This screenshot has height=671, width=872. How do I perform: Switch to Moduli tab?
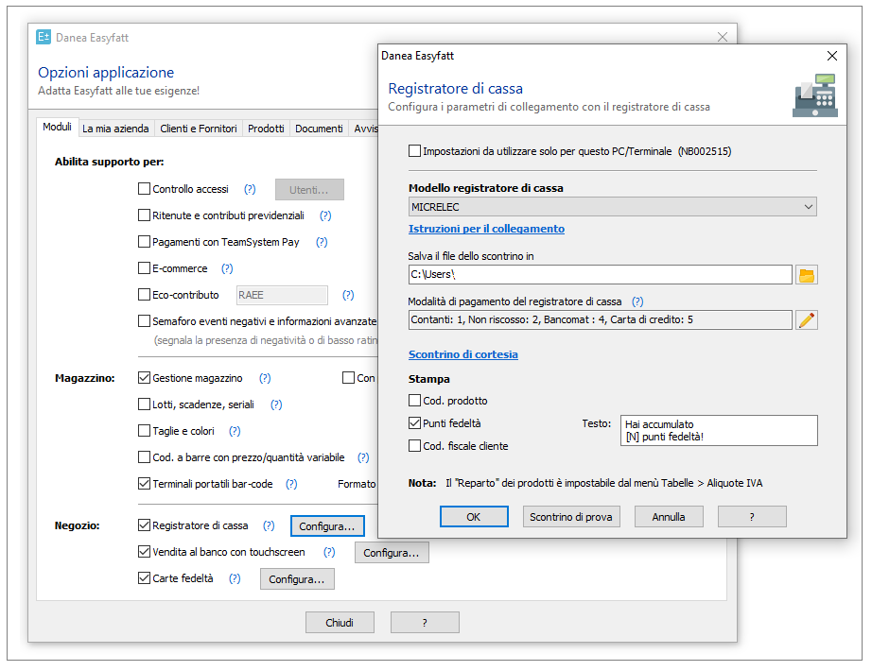(58, 128)
